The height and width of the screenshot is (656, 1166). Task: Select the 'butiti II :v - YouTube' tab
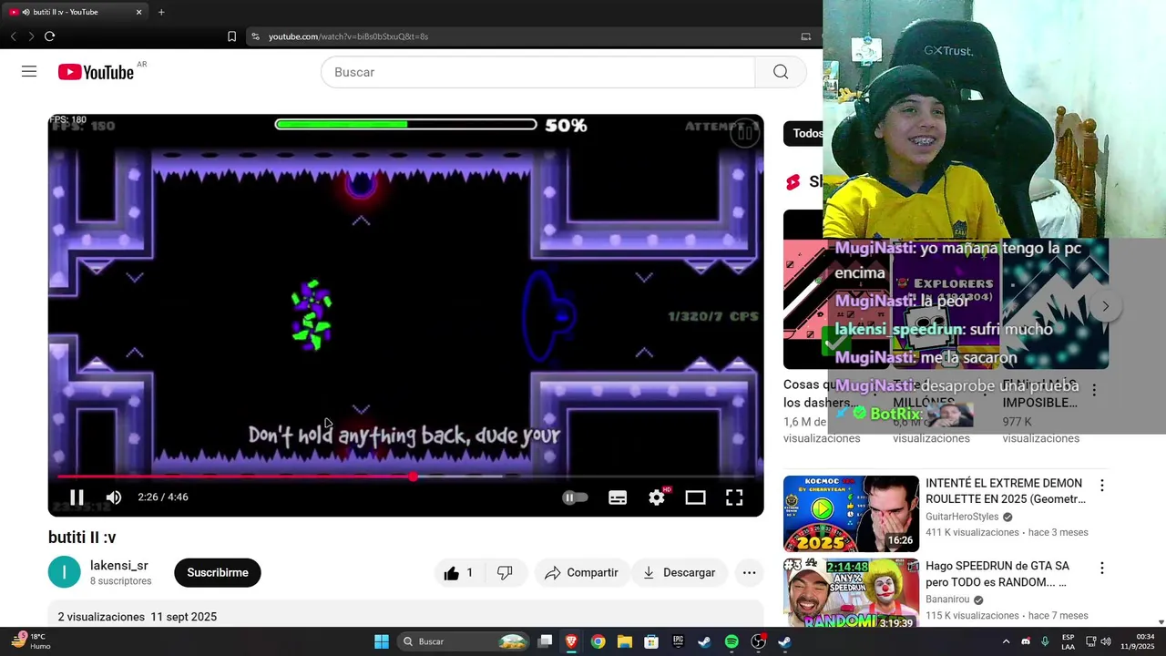click(75, 12)
